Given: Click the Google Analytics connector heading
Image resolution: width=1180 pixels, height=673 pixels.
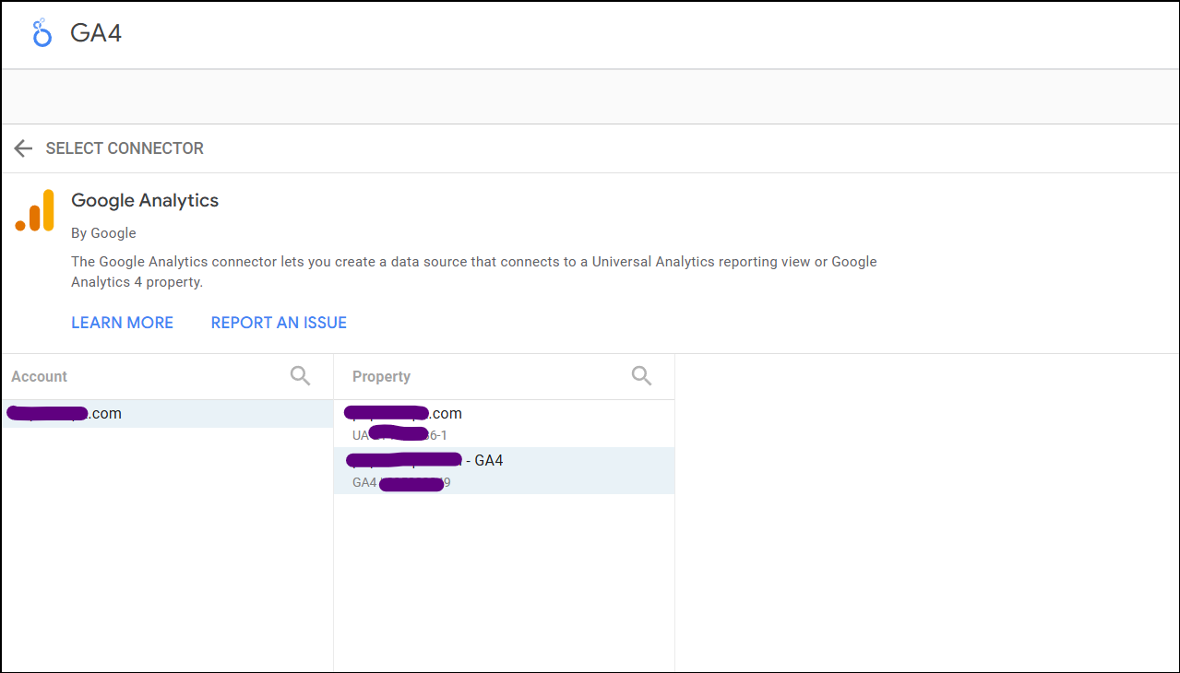Looking at the screenshot, I should [x=145, y=200].
